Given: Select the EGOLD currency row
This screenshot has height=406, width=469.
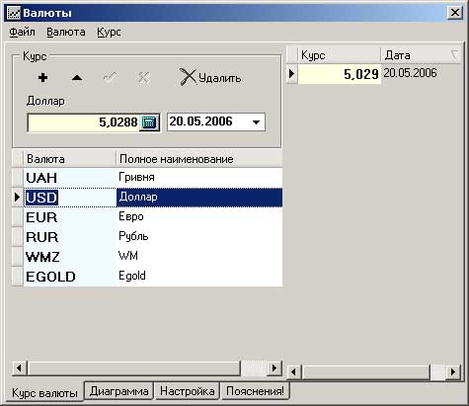Looking at the screenshot, I should tap(153, 277).
